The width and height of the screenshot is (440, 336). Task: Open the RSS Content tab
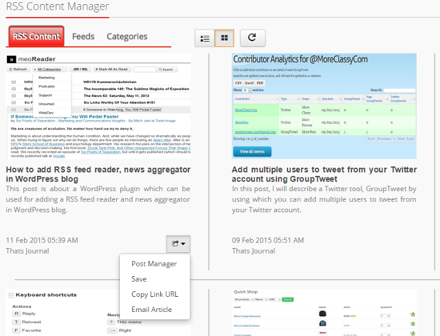[x=36, y=36]
